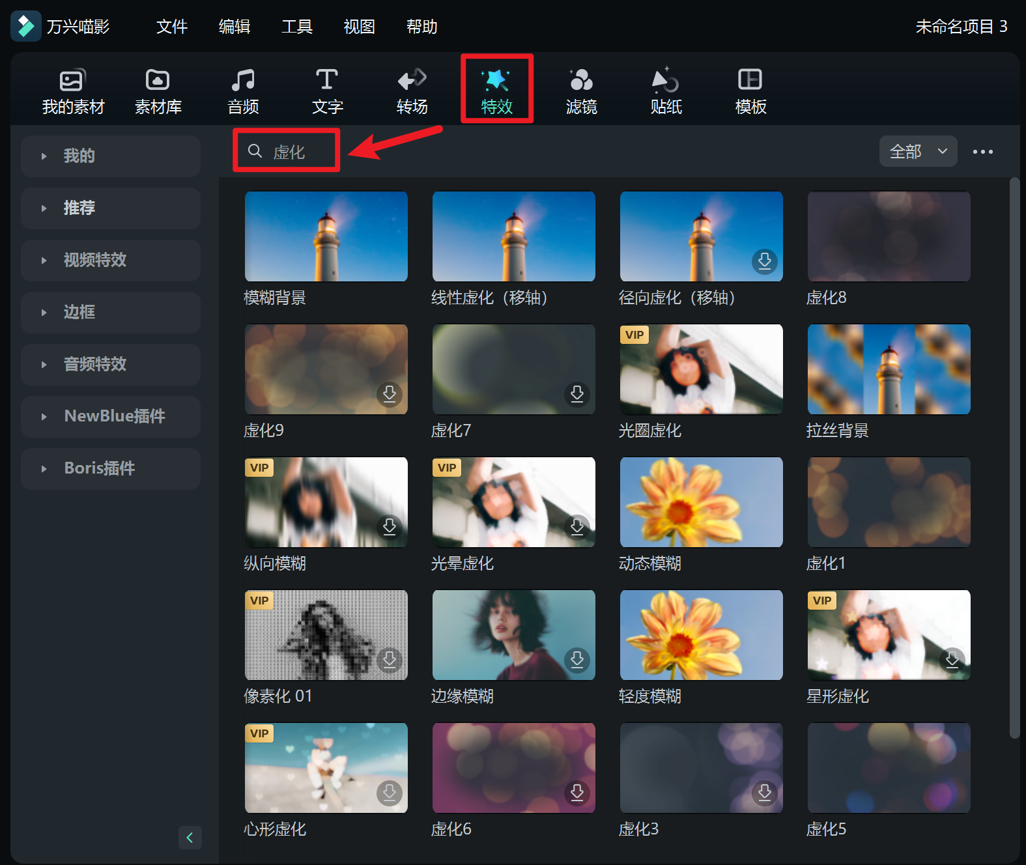Screen dimensions: 1026x865
Task: Click the 虚化7 label text
Action: click(451, 431)
